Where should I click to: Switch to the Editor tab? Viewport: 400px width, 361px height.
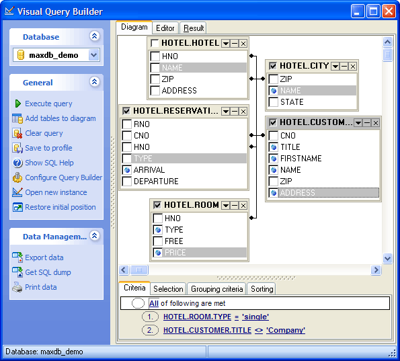[165, 28]
